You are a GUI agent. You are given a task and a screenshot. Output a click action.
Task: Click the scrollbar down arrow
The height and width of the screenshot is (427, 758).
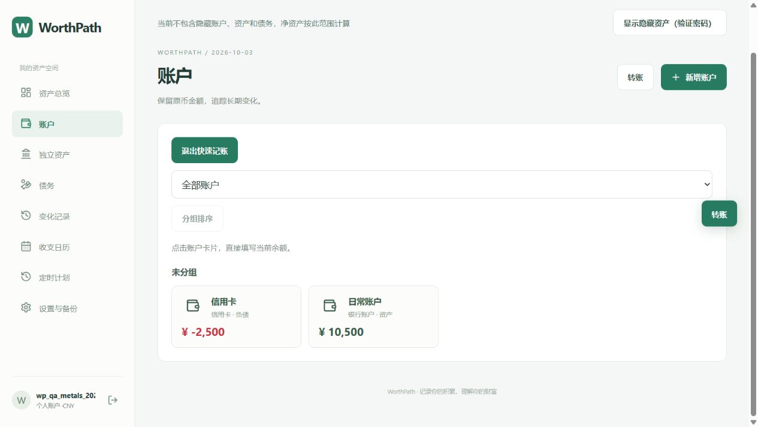point(753,422)
